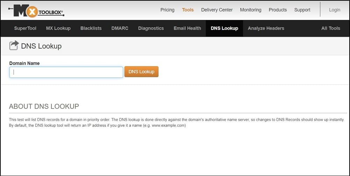Click the orange DNS Lookup button
The image size is (350, 176).
(x=141, y=72)
